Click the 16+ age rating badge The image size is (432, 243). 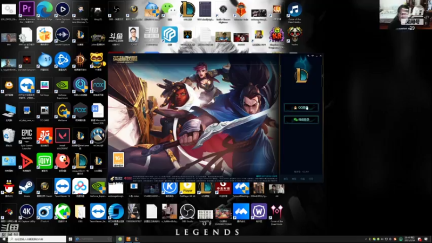118,159
